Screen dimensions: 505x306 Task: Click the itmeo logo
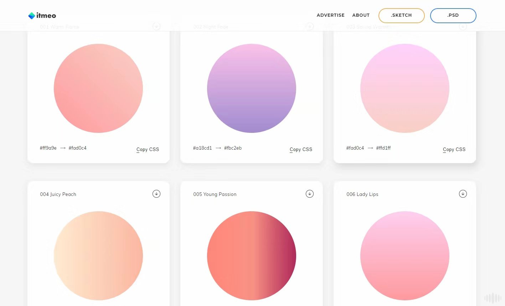pos(42,15)
